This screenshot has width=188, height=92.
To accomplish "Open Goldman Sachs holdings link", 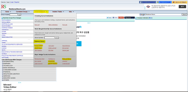I will tap(67, 59).
